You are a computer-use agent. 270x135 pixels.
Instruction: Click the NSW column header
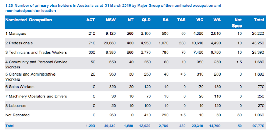click(x=111, y=20)
